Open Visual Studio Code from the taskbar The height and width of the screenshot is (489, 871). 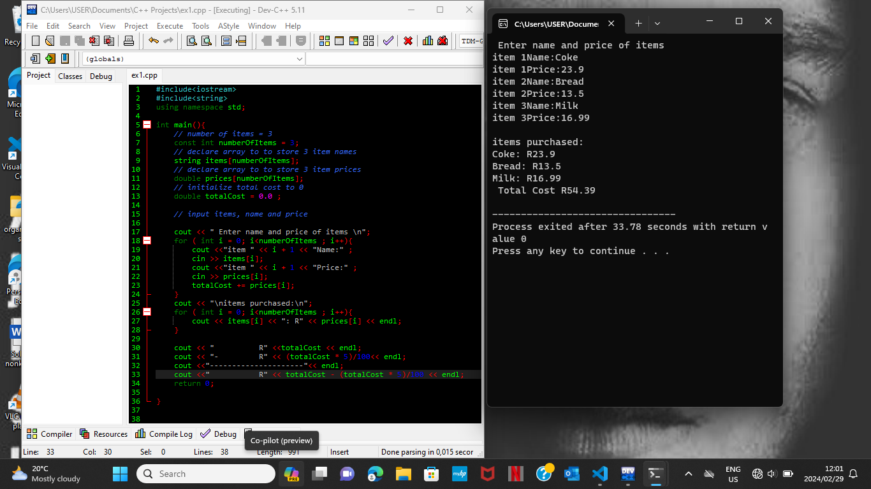(599, 474)
